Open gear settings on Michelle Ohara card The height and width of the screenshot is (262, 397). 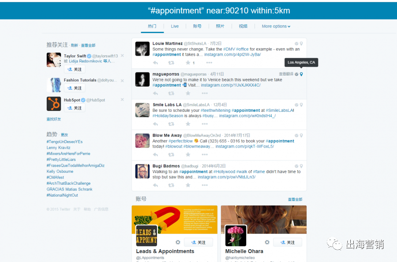pyautogui.click(x=267, y=242)
